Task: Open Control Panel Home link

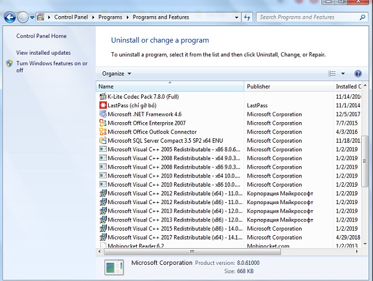Action: (41, 37)
